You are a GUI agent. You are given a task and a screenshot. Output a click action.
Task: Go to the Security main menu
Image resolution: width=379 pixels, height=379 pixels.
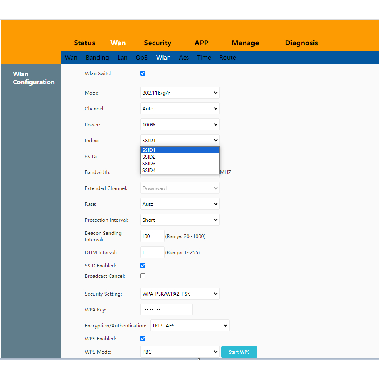(x=157, y=43)
